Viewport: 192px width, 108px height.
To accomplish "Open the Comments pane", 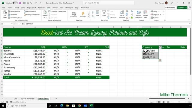I will click(170, 7).
